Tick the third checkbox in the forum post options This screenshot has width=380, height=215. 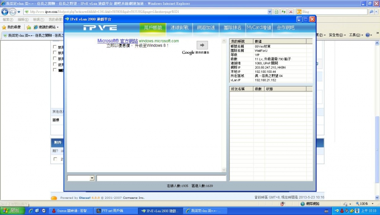(x=55, y=58)
